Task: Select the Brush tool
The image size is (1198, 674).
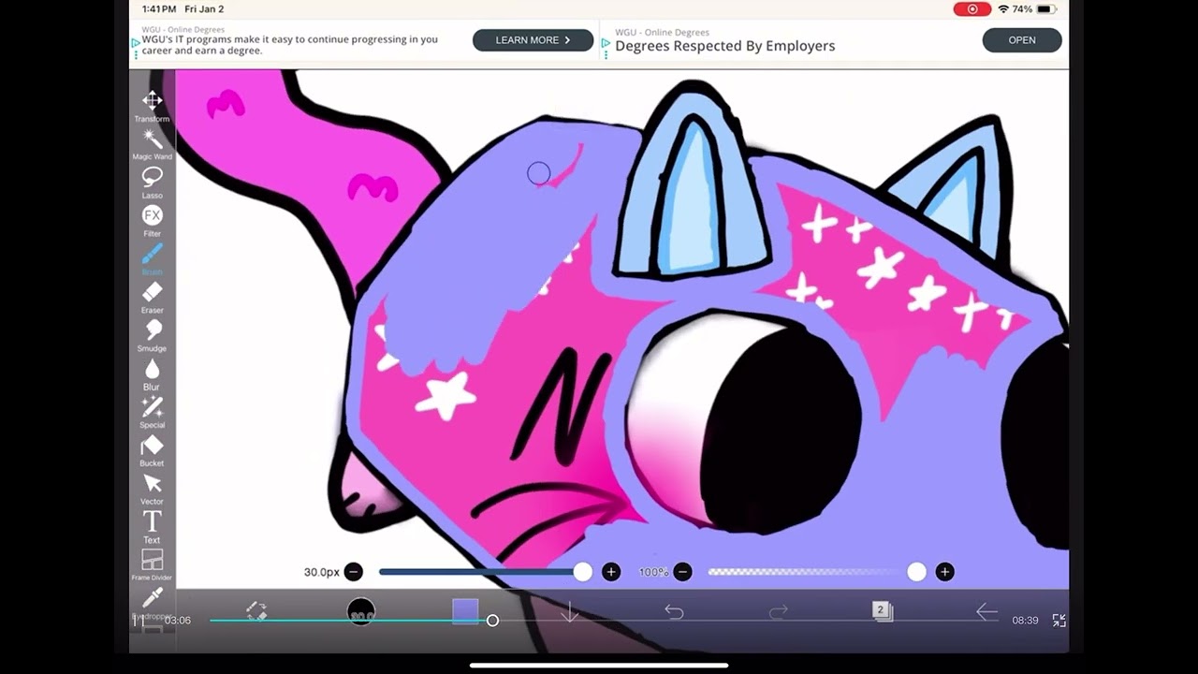Action: [x=152, y=259]
